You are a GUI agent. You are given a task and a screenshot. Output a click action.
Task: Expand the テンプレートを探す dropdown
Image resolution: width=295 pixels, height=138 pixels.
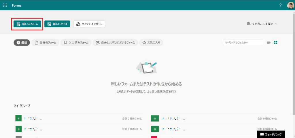[x=262, y=24]
